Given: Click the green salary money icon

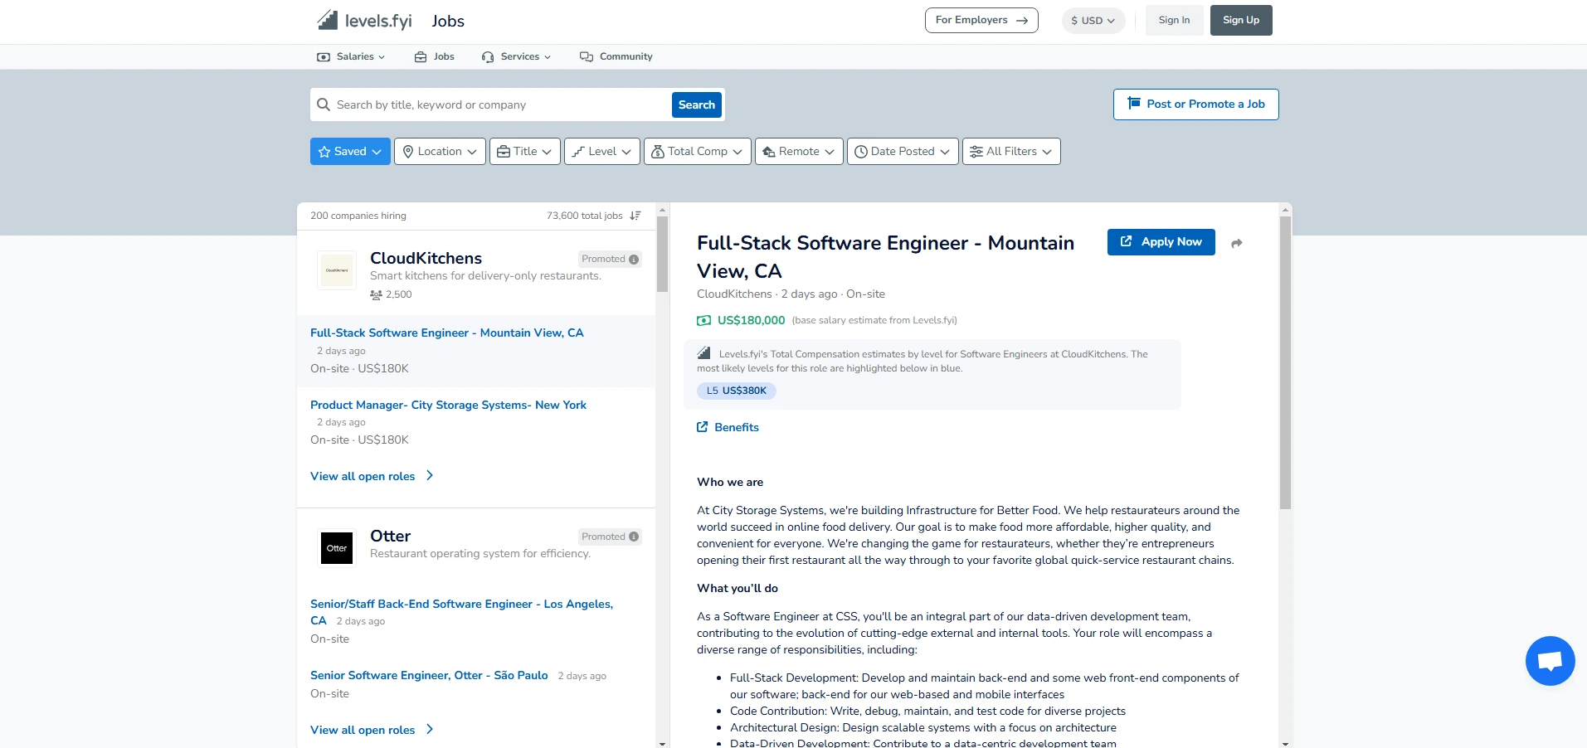Looking at the screenshot, I should (x=704, y=320).
